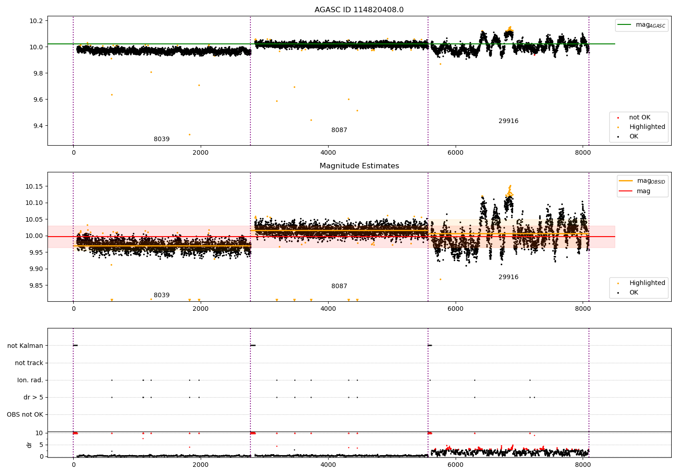Click the 'not track' axis label
The width and height of the screenshot is (678, 475).
(29, 363)
